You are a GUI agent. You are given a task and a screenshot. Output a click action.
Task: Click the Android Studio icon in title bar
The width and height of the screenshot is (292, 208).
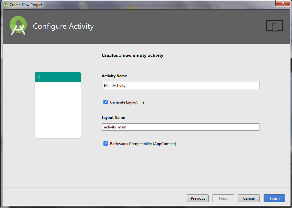[x=5, y=5]
